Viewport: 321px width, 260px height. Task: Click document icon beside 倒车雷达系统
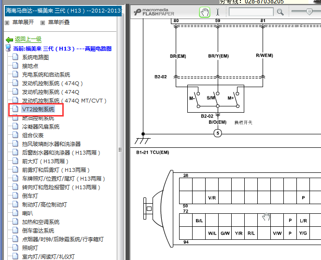click(15, 230)
